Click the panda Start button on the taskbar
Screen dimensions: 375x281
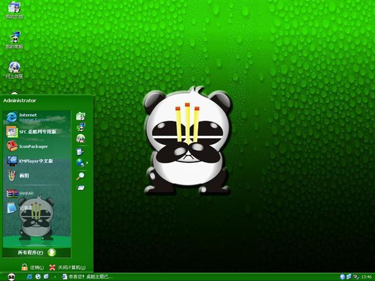coord(11,276)
